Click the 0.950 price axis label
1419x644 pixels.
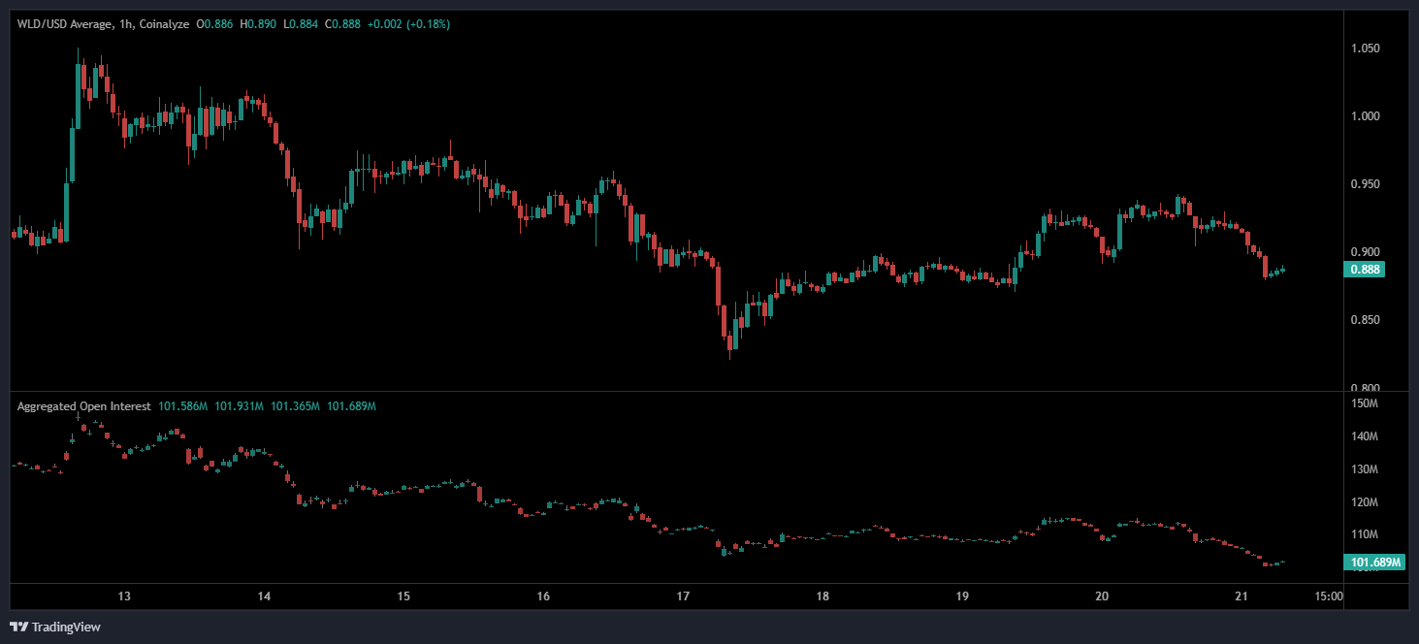[x=1366, y=184]
